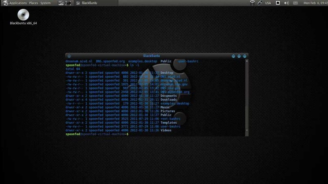328x184 pixels.
Task: Maximize the BlackBuntu terminal window
Action: pyautogui.click(x=239, y=56)
